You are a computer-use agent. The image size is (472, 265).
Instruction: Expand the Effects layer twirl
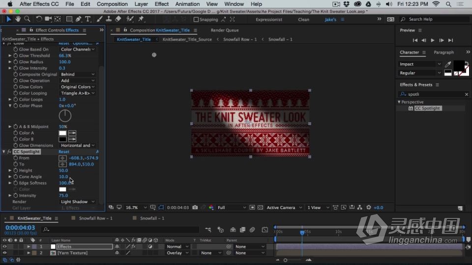coord(29,247)
